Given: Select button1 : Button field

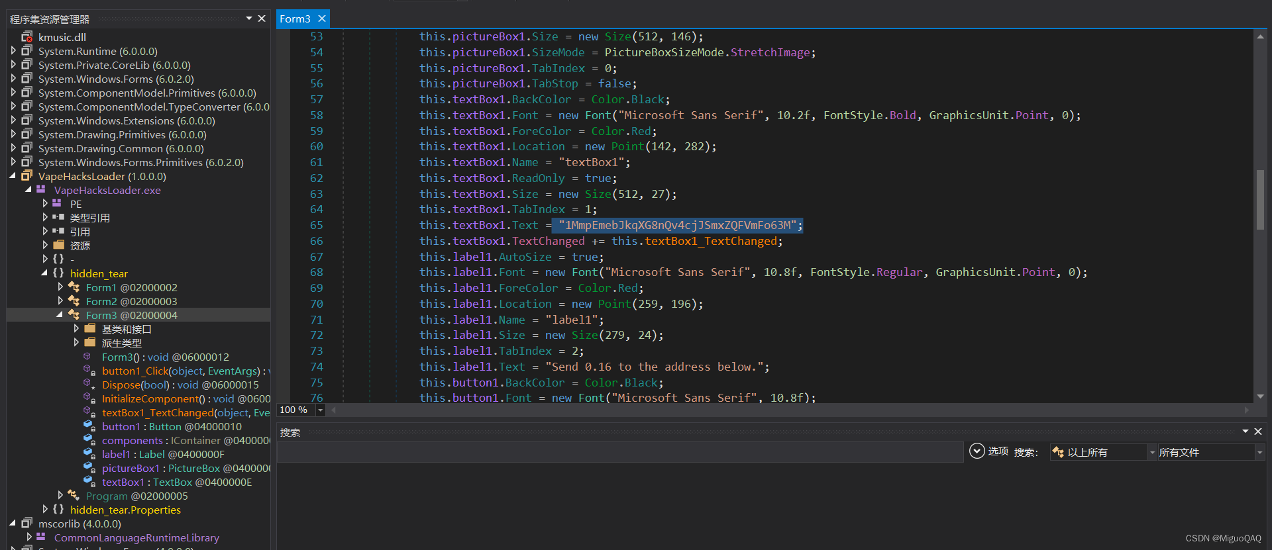Looking at the screenshot, I should coord(172,426).
